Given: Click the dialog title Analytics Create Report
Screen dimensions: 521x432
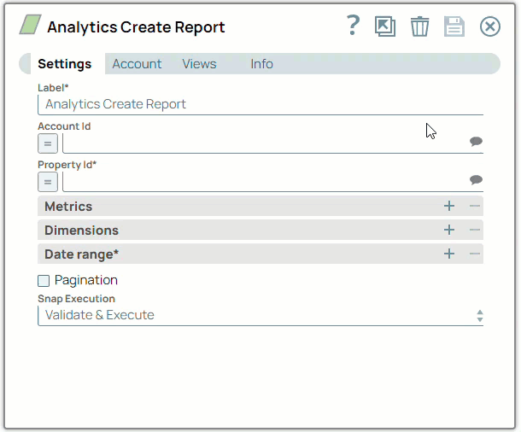Looking at the screenshot, I should [x=136, y=27].
